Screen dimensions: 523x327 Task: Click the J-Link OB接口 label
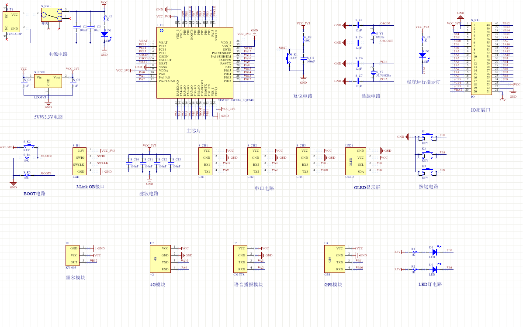click(90, 187)
